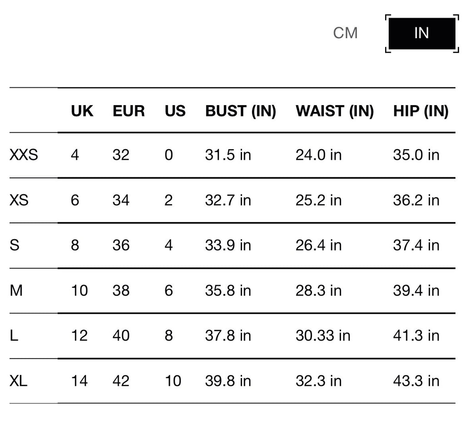Click the EUR column header
Viewport: 465px width, 439px height.
pos(129,111)
